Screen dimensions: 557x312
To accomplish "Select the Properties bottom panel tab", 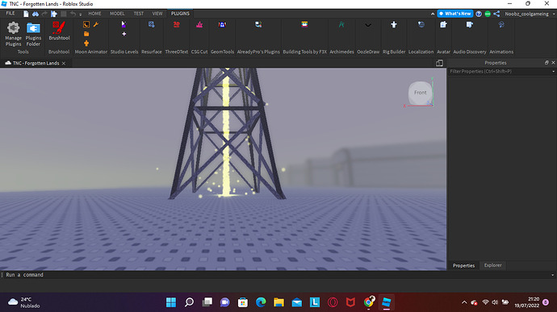I will tap(463, 265).
